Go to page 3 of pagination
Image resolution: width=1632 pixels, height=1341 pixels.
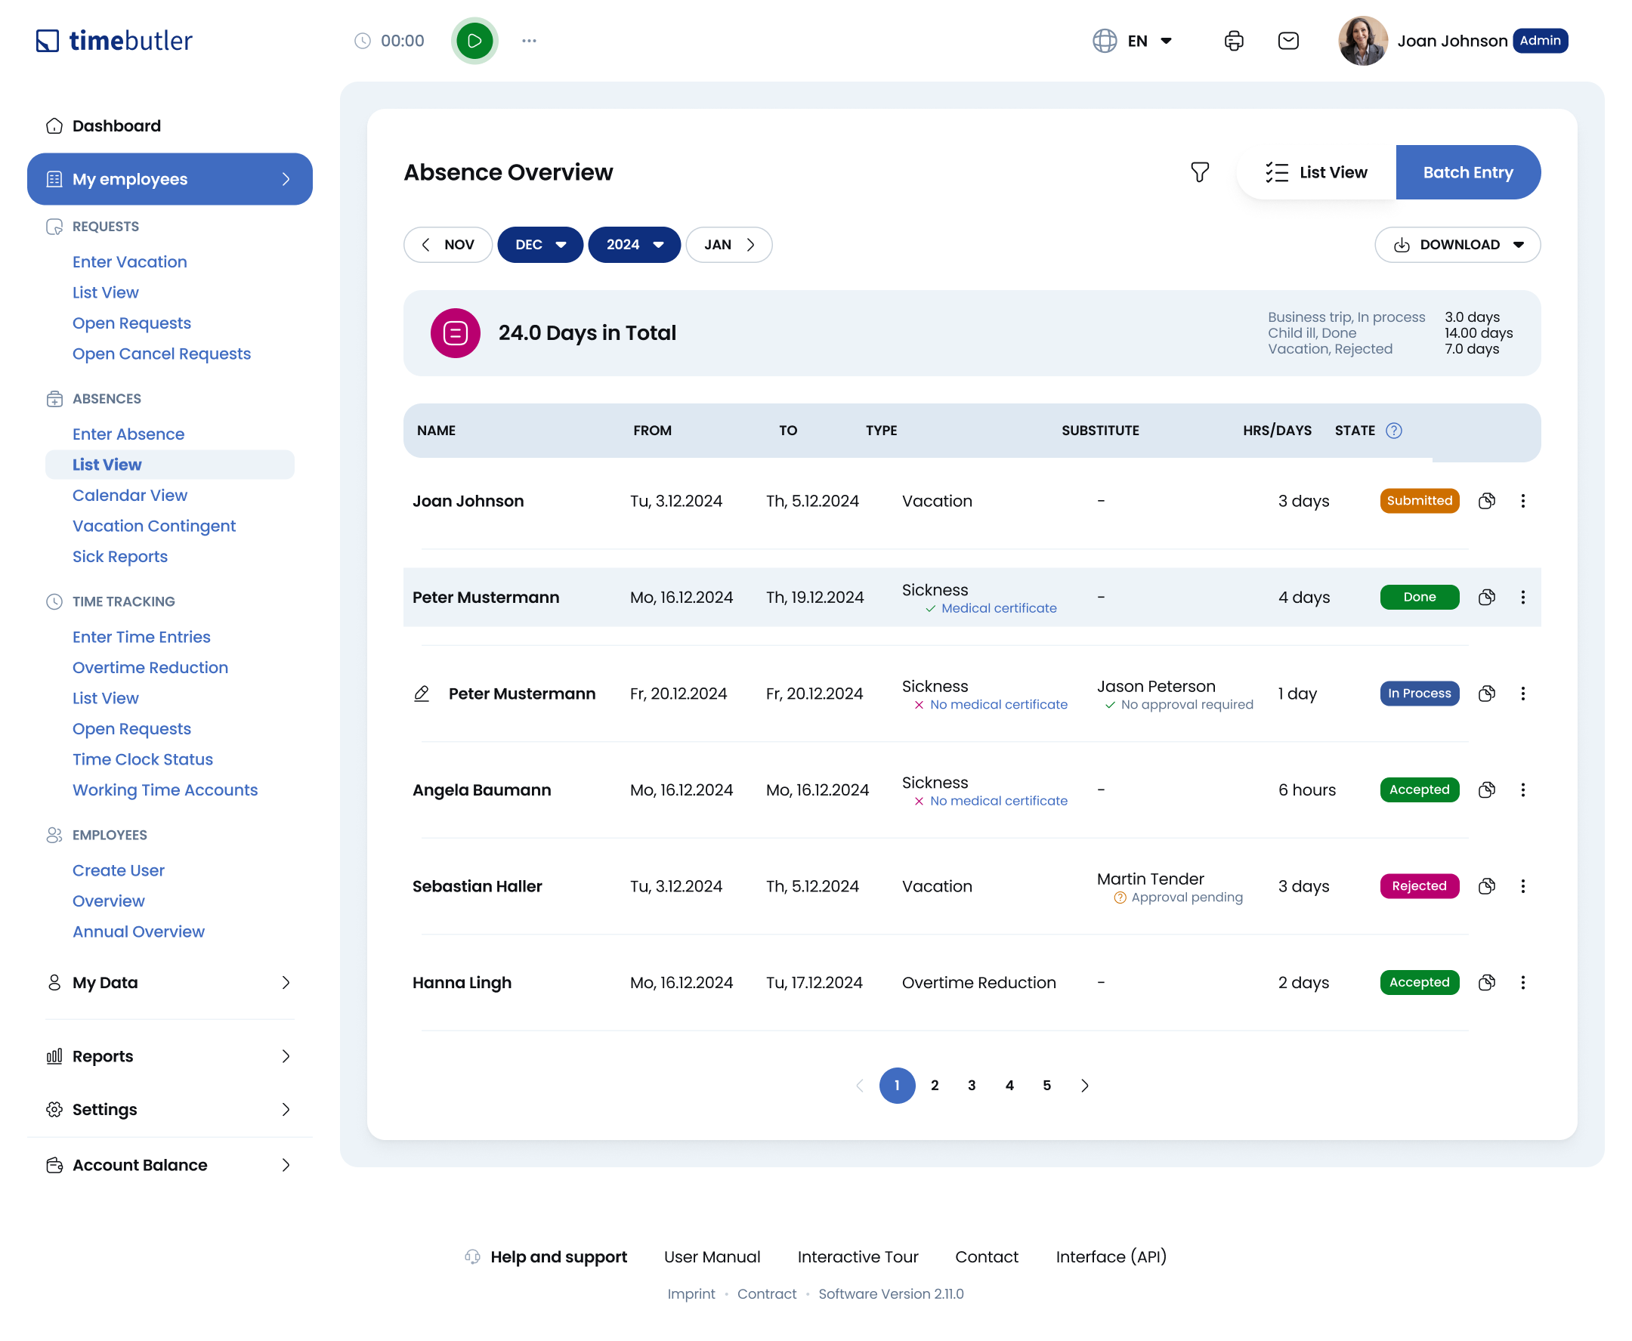click(x=972, y=1086)
